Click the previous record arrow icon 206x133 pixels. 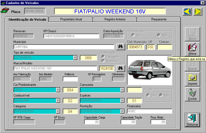coord(187,12)
